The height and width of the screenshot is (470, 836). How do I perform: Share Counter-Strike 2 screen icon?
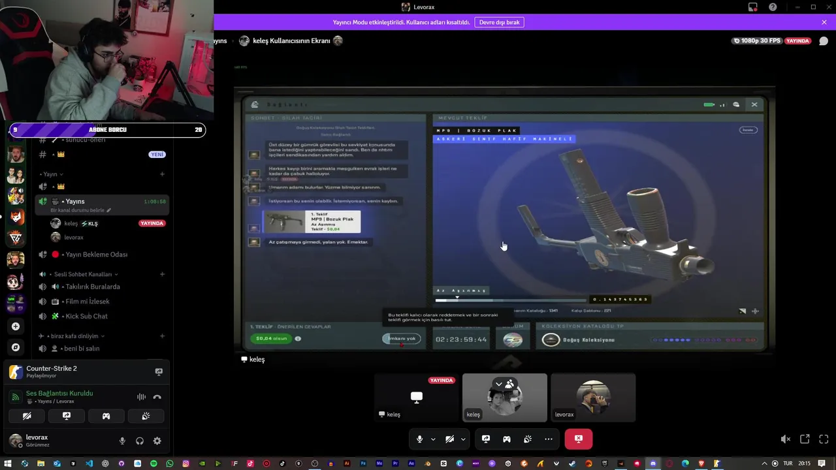(159, 371)
